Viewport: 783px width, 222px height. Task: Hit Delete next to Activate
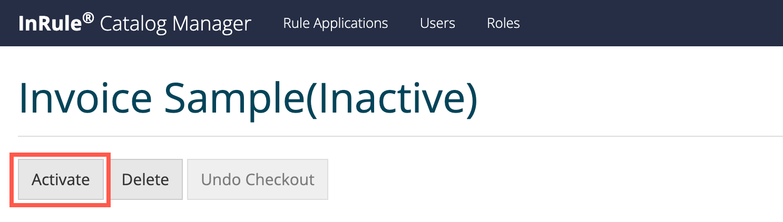[145, 180]
